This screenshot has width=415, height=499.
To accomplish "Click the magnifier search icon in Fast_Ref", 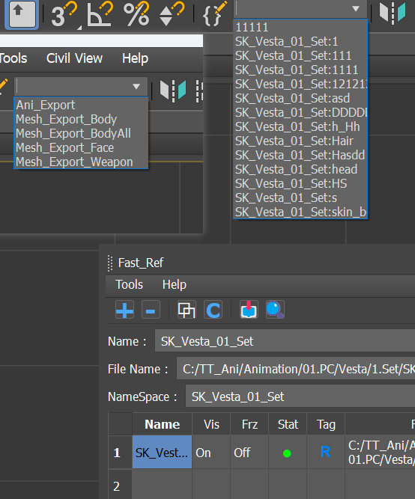I will 275,310.
